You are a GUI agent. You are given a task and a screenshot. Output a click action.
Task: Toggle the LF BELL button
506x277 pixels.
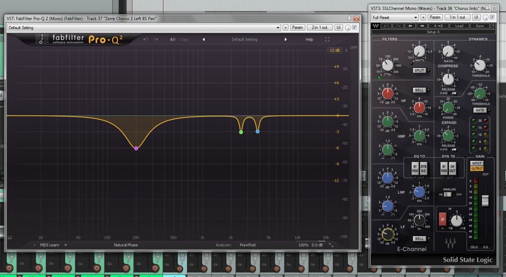point(419,239)
